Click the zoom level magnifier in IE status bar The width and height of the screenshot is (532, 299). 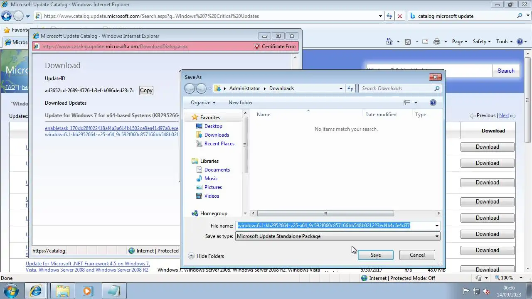pos(497,278)
